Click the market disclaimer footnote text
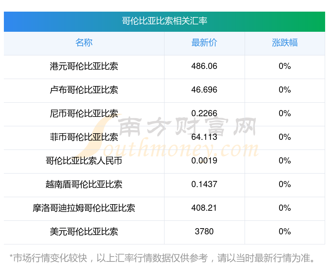329x270 pixels. [x=162, y=258]
